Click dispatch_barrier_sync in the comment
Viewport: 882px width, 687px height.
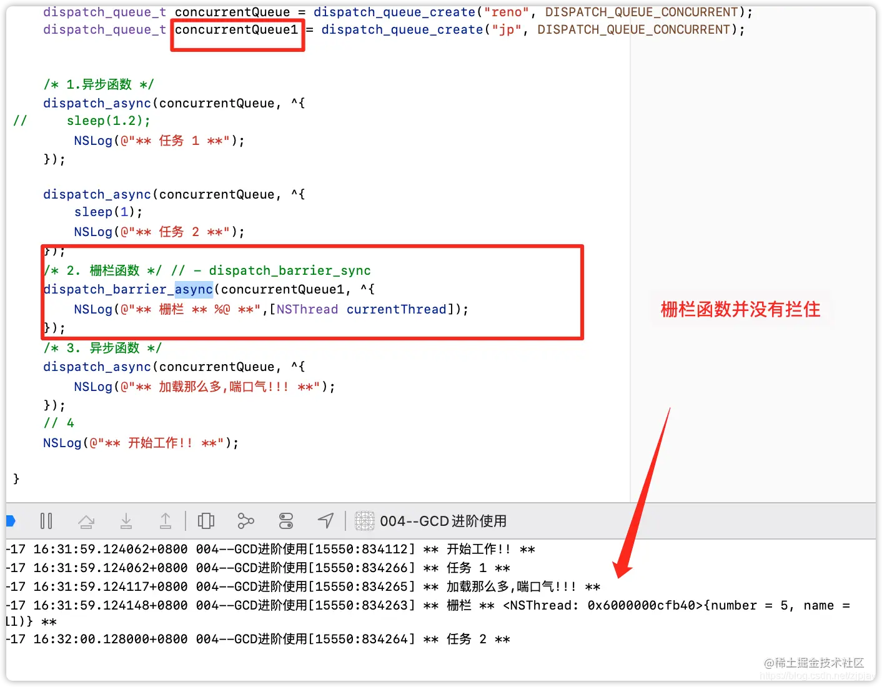point(290,270)
